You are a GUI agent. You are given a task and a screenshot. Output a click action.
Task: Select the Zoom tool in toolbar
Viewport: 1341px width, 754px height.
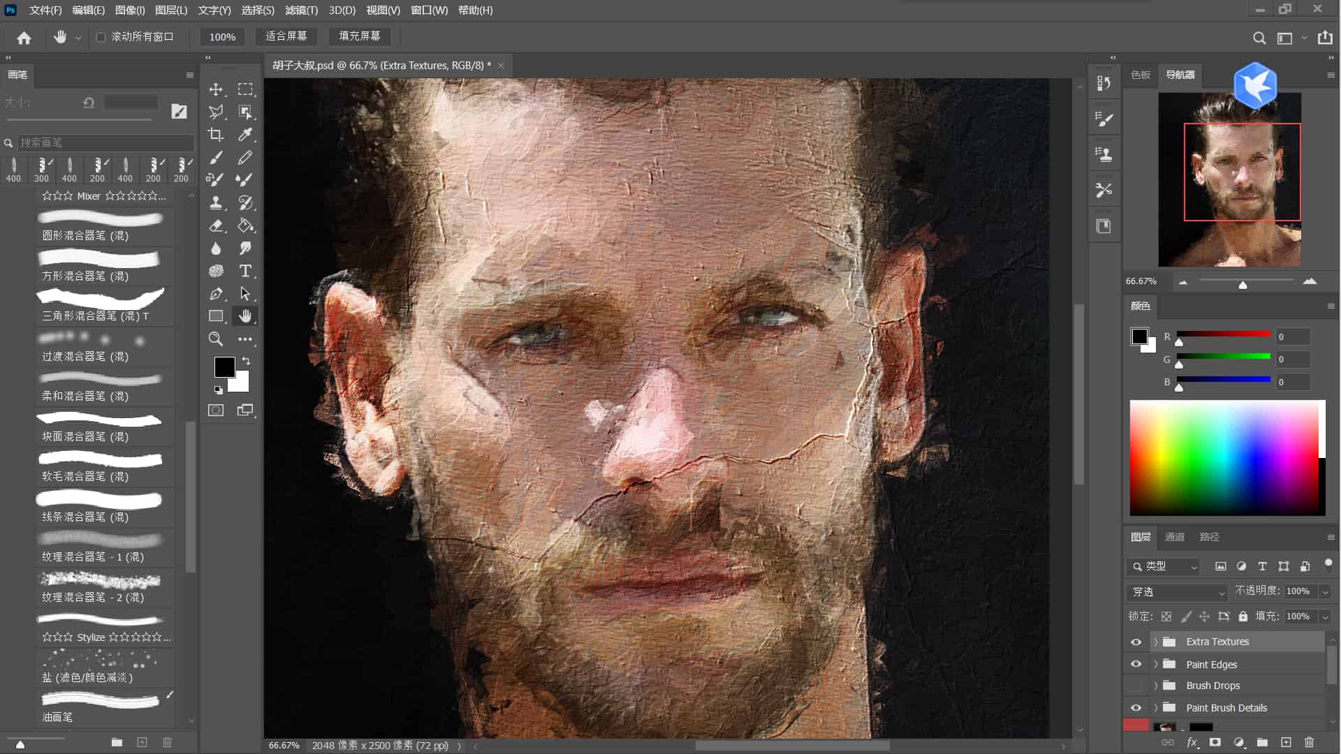click(216, 339)
